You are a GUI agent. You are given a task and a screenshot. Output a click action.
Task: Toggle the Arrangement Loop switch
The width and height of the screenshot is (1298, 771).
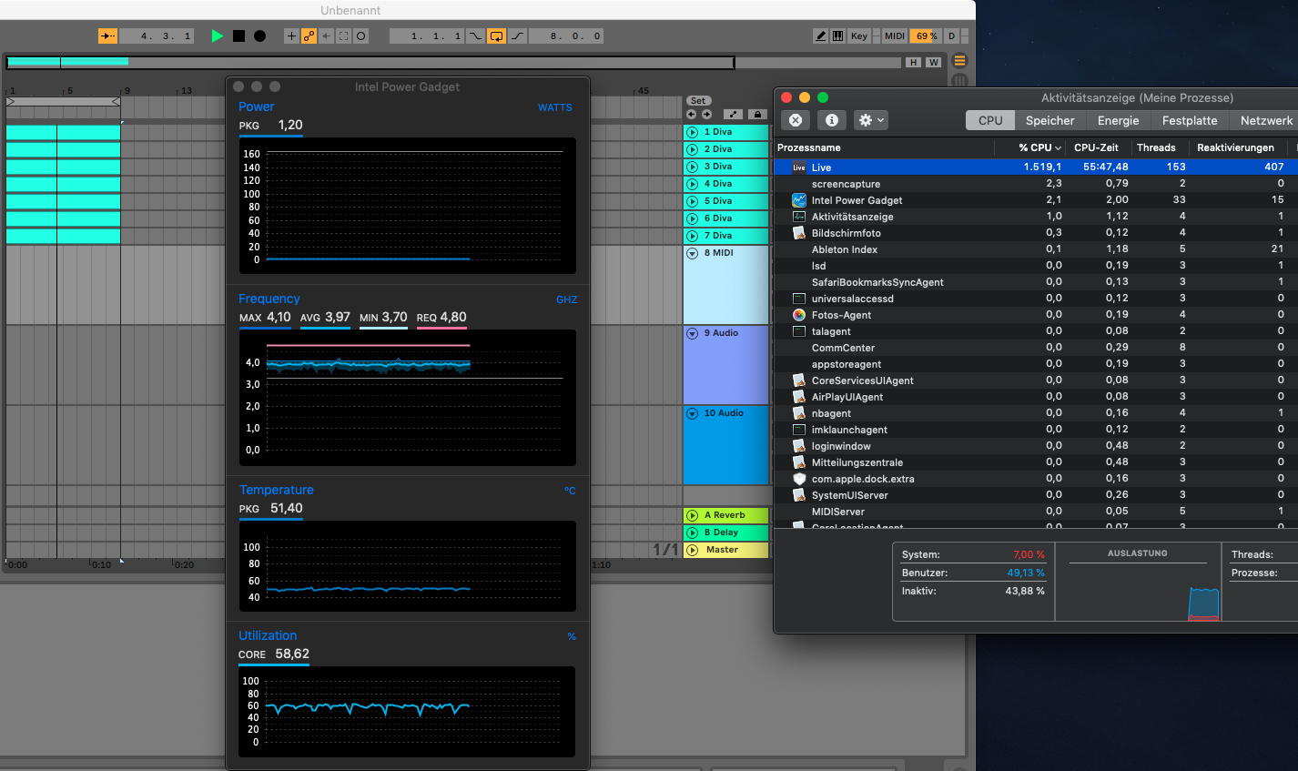pos(496,36)
